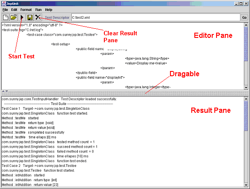Open the Run menu
The image size is (250, 189).
click(x=38, y=10)
